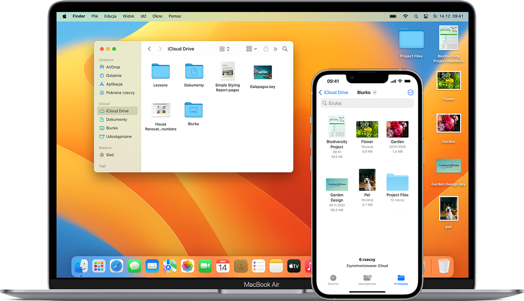Tap the ellipsis more button on the iPhone
Viewport: 524px width, 301px height.
tap(410, 92)
